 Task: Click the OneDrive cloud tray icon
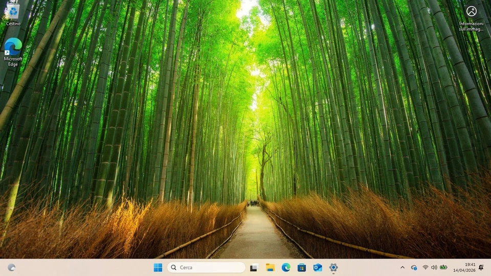point(414,267)
